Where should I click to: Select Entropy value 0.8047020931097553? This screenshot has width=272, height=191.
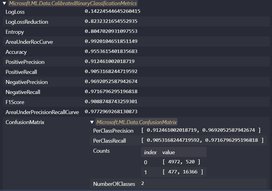111,31
